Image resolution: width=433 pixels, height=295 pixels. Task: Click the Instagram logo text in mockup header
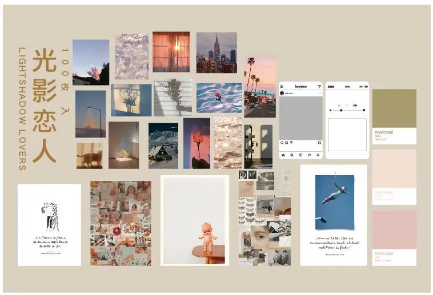301,86
